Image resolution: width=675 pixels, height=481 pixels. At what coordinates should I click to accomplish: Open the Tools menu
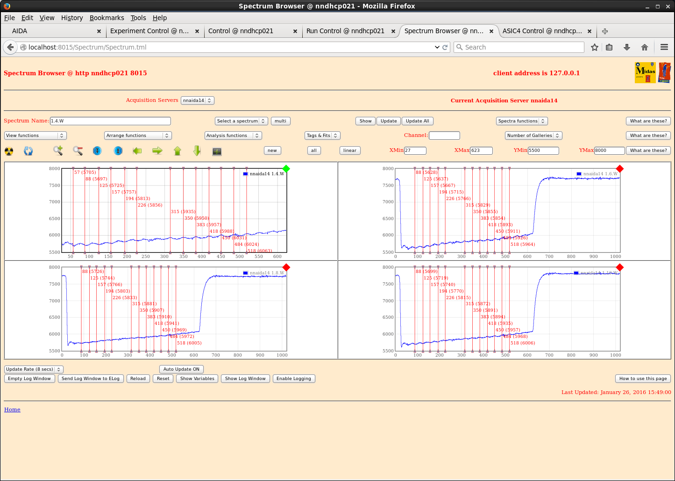[x=138, y=18]
